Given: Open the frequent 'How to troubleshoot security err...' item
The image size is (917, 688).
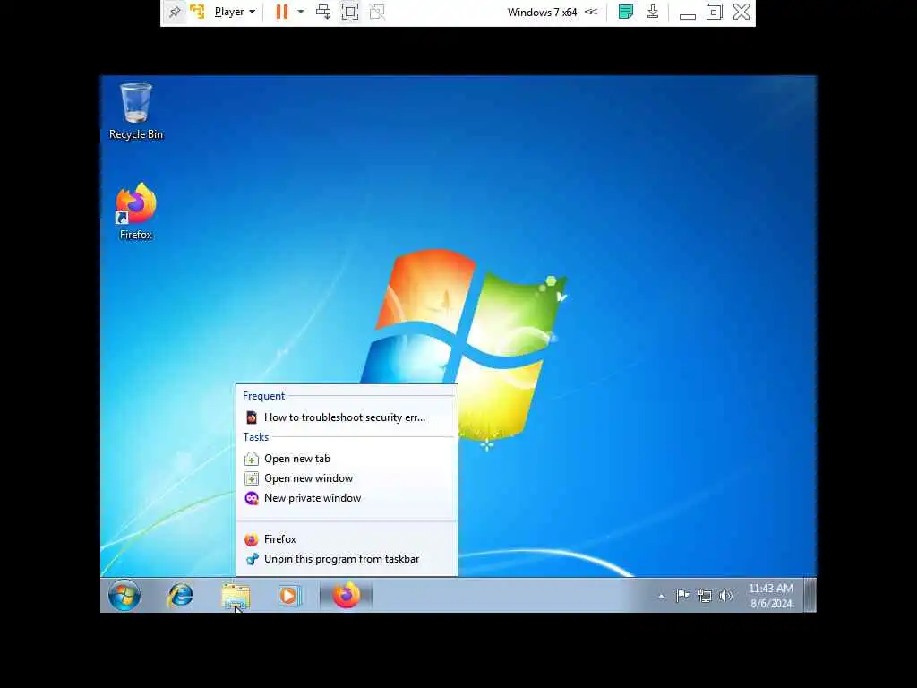Looking at the screenshot, I should click(x=347, y=417).
